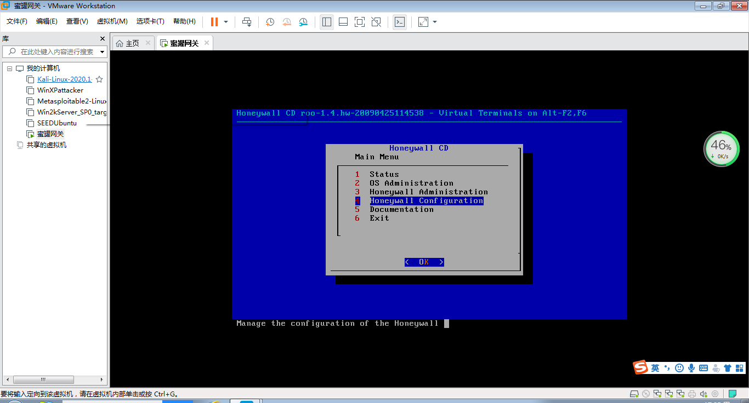Select 共享的虚拟机 in the library

click(x=47, y=145)
